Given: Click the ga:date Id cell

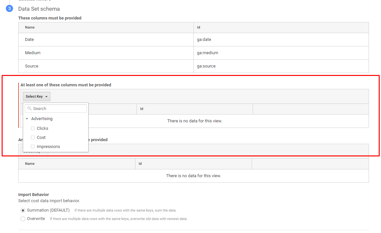Looking at the screenshot, I should [x=204, y=40].
